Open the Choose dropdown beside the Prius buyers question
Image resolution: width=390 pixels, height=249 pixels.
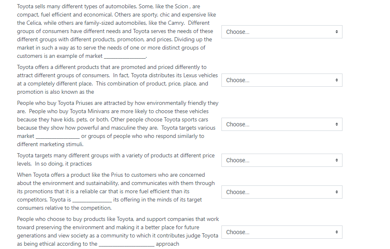[281, 124]
